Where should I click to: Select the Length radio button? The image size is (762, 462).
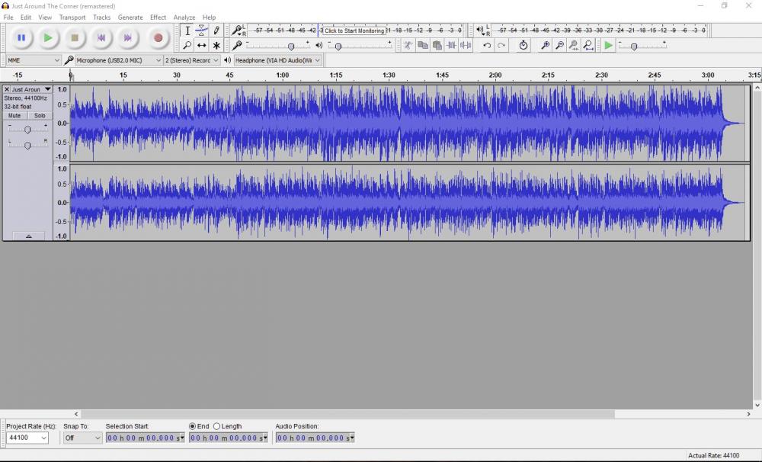(217, 426)
